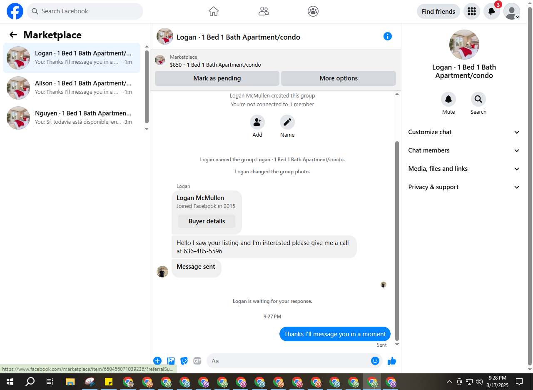This screenshot has width=533, height=390.
Task: Open Sticky Notes from the taskbar
Action: pos(108,382)
